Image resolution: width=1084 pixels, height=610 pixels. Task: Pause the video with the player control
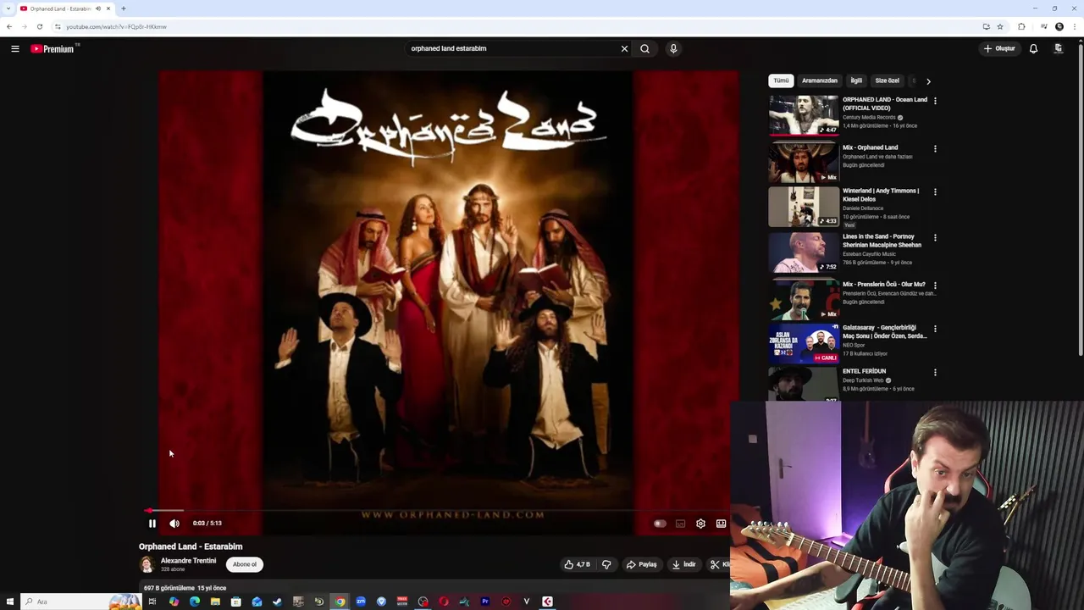152,524
